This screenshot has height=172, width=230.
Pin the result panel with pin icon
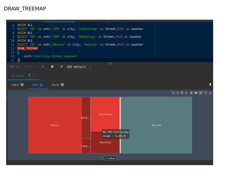210,84
